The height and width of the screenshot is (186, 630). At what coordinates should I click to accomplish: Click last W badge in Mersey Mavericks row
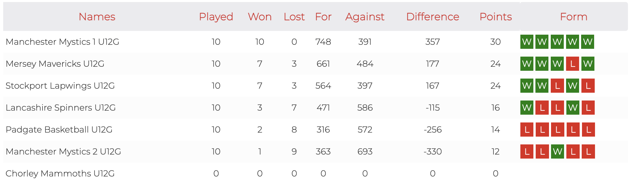click(x=588, y=64)
